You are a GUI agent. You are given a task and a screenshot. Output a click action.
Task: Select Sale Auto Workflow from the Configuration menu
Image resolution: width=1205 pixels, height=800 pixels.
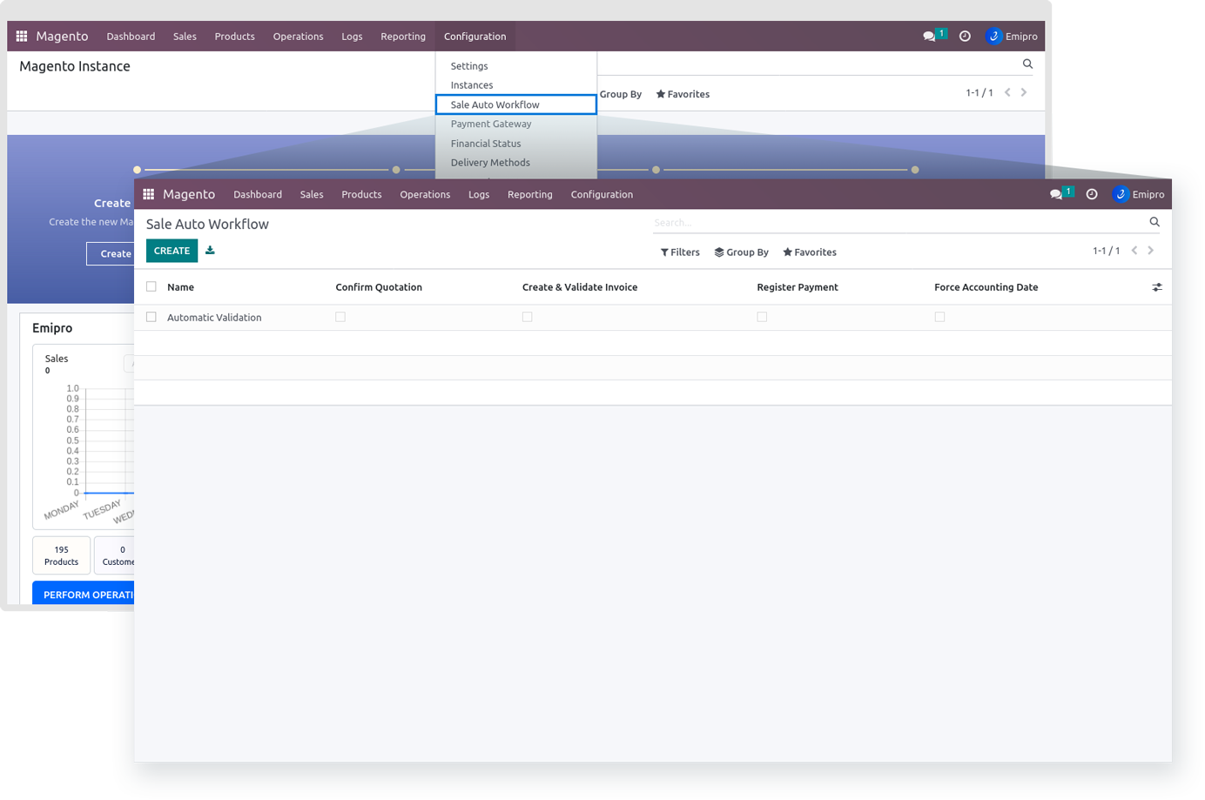495,104
